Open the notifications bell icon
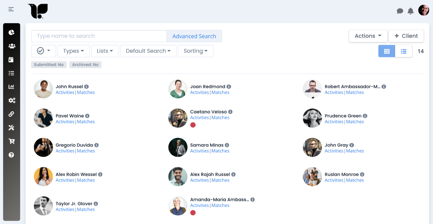Viewport: 433px width, 224px height. [x=411, y=11]
